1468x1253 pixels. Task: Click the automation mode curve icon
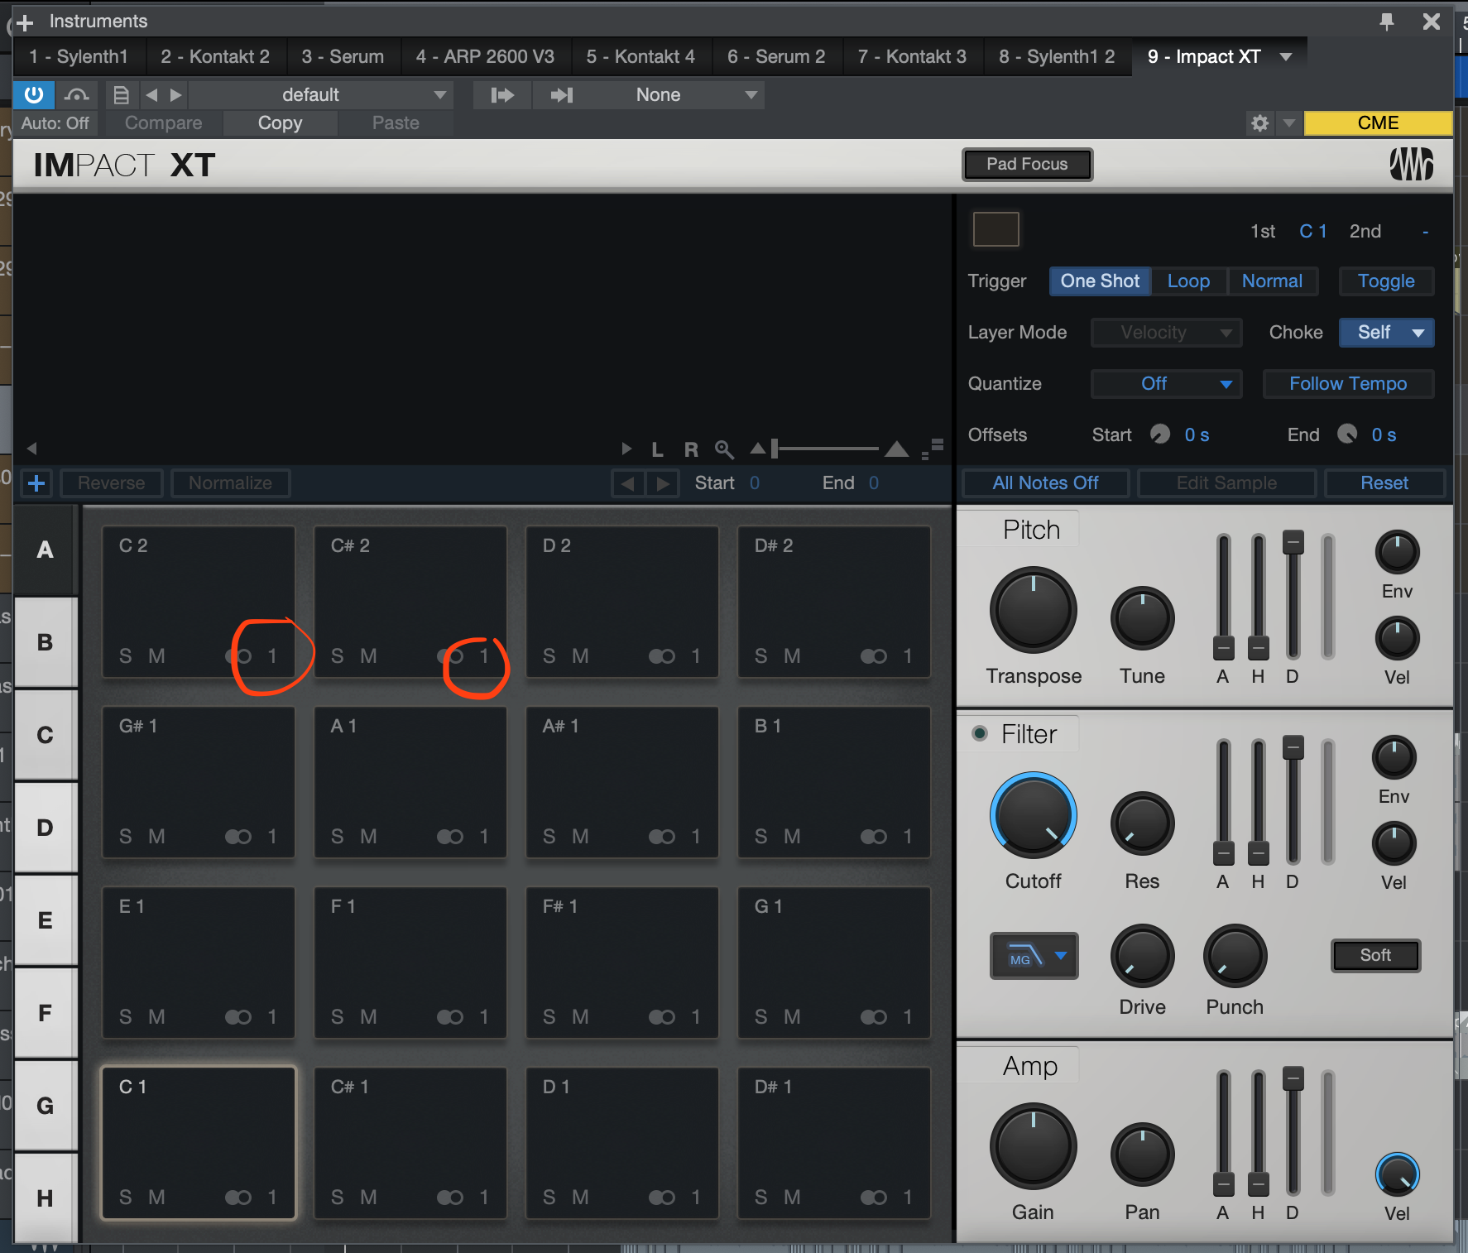(76, 94)
